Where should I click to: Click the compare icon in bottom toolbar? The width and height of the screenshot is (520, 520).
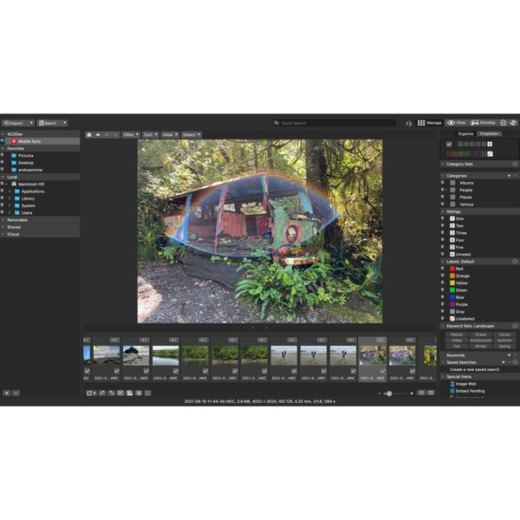[139, 393]
